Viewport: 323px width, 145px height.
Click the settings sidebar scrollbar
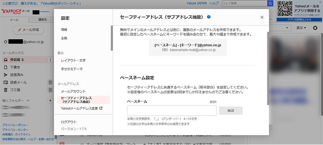click(x=112, y=38)
